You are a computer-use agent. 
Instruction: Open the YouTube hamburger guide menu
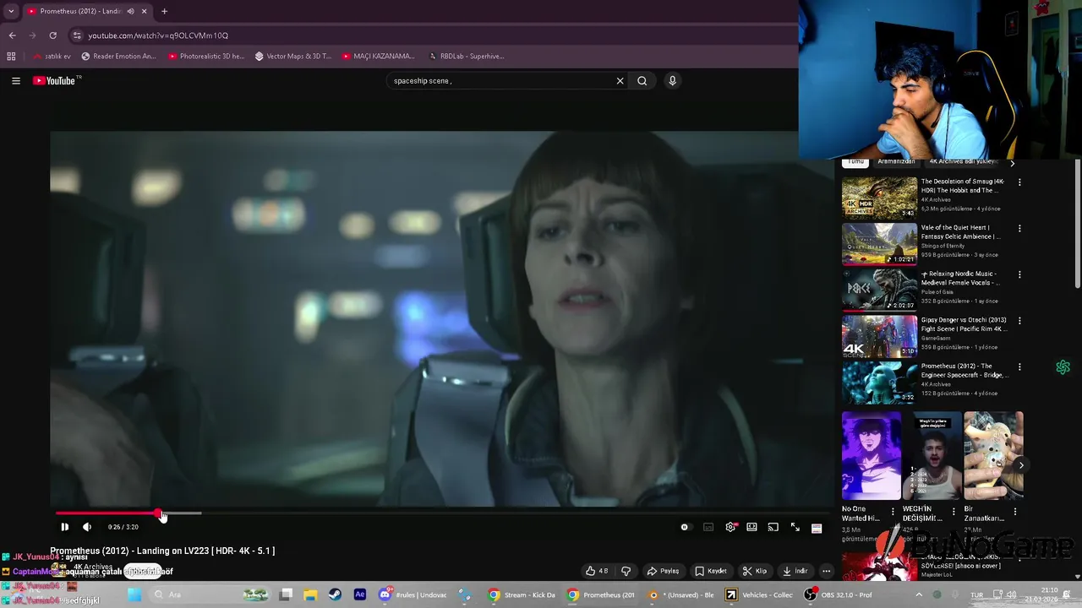[x=16, y=81]
